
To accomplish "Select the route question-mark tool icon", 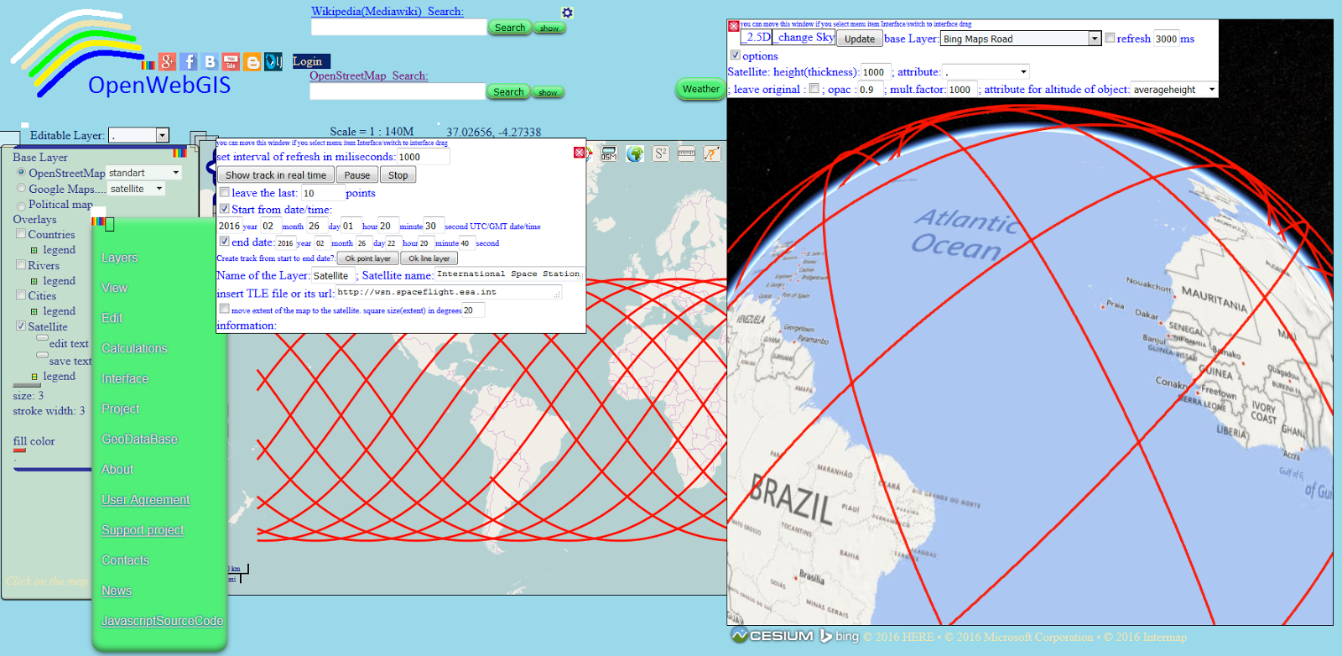I will 711,154.
